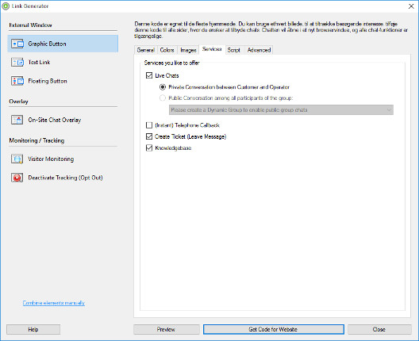Toggle Create Ticket (Leave Message) checkbox
The image size is (419, 341).
pos(149,136)
